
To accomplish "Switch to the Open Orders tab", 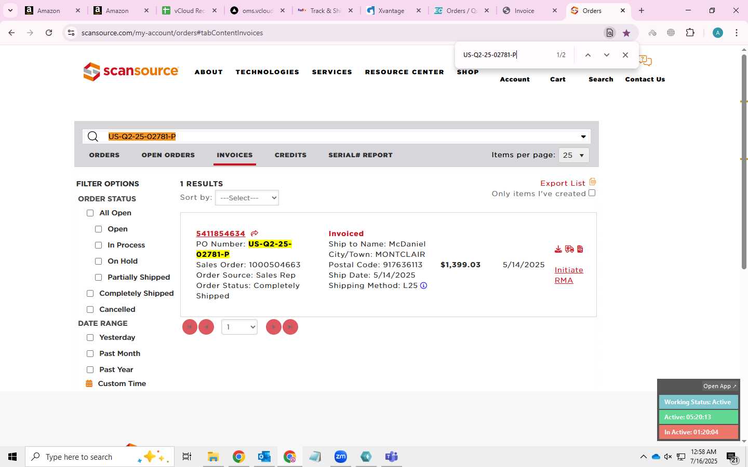I will [x=168, y=155].
